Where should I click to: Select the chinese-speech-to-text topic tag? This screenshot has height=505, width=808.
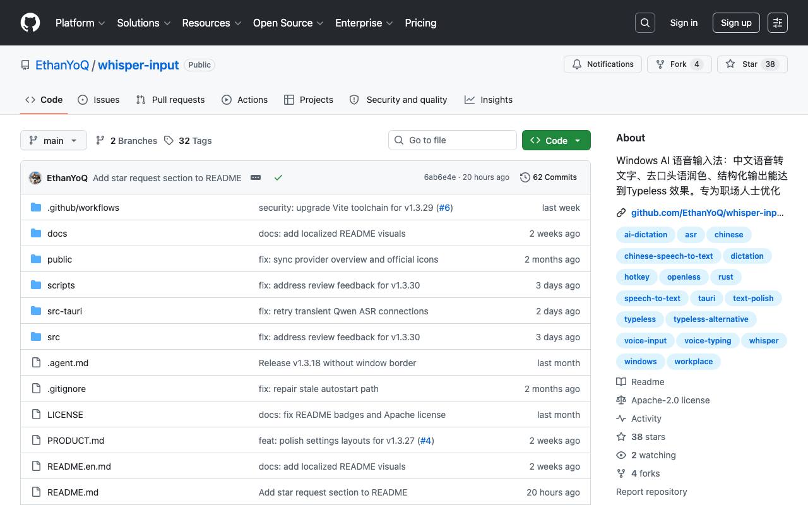668,256
